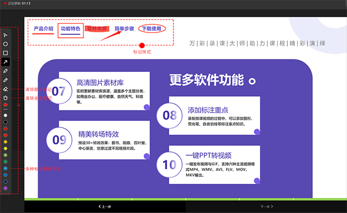Select the eraser tool

coord(5,89)
